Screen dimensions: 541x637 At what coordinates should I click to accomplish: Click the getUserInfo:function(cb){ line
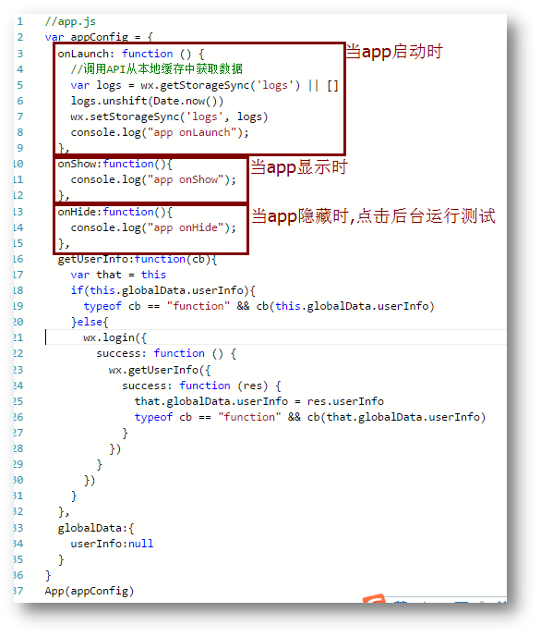[137, 260]
